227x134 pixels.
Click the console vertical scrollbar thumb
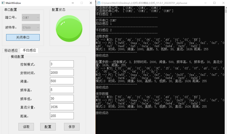[x=226, y=11]
